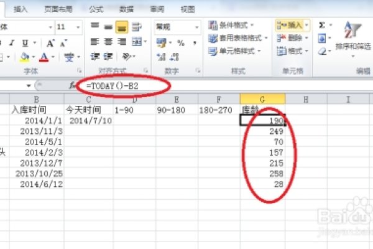Viewport: 373px width, 249px height.
Task: Click the phonetic guide 文 icon
Action: point(69,57)
